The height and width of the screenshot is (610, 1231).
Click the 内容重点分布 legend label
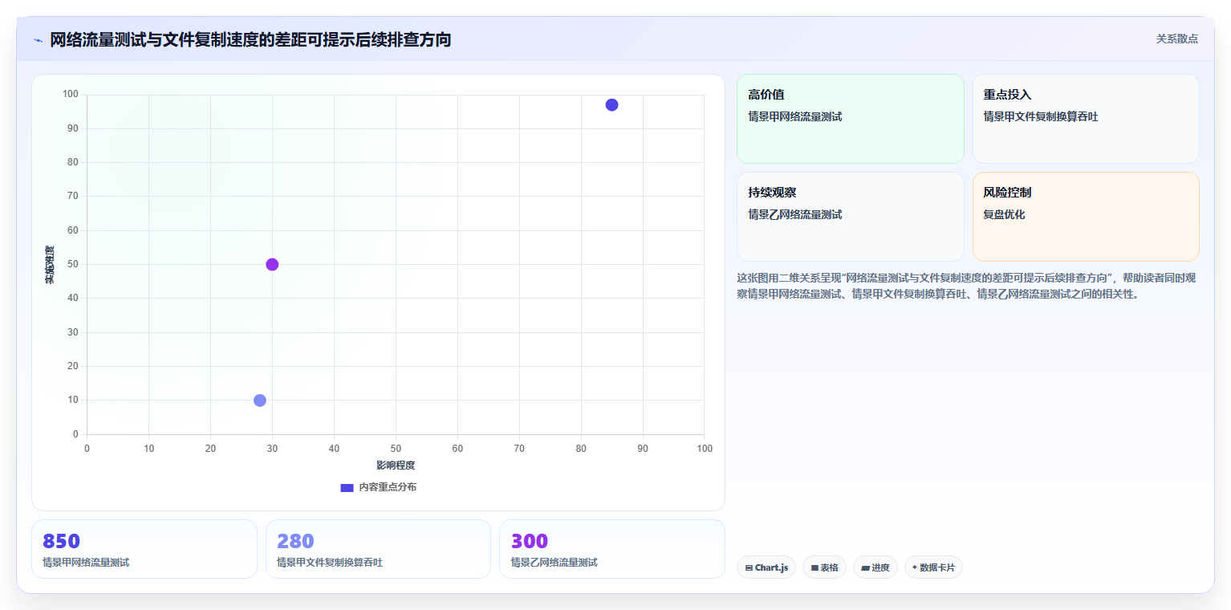click(388, 487)
